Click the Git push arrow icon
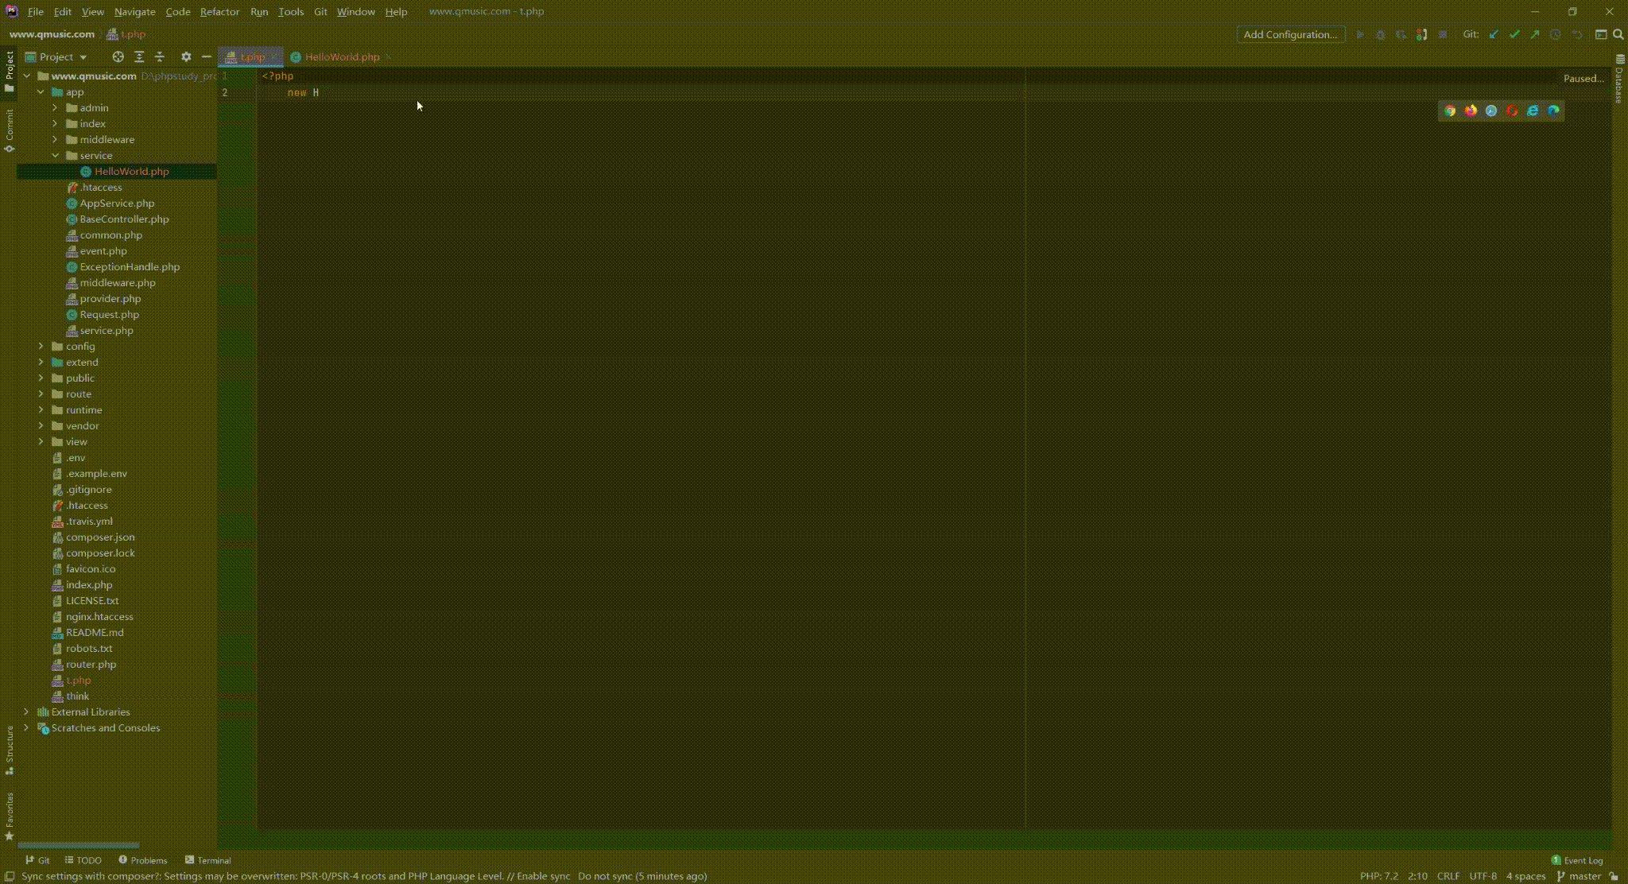This screenshot has width=1628, height=884. (x=1535, y=34)
